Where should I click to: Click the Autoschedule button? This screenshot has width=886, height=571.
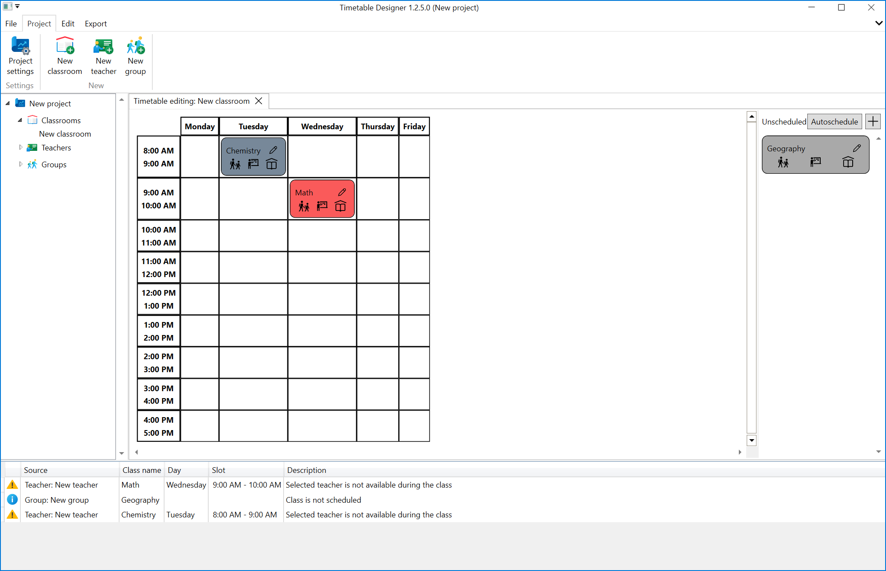pyautogui.click(x=834, y=121)
